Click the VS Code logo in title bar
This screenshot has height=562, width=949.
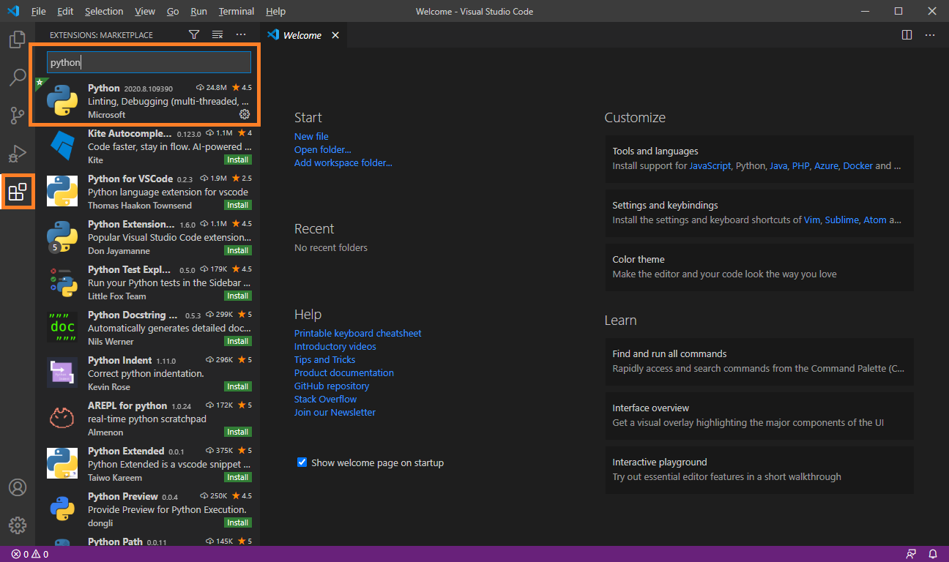click(x=13, y=11)
